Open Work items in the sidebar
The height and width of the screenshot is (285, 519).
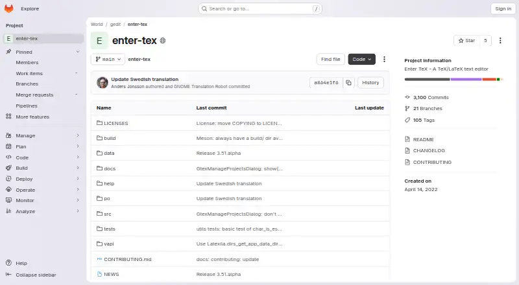coord(29,73)
